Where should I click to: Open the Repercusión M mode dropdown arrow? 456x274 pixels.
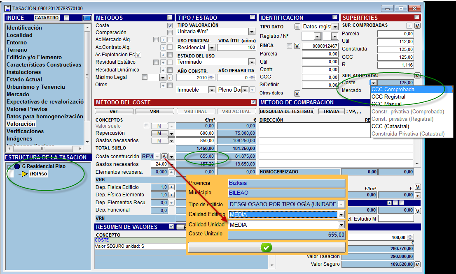[x=171, y=134]
